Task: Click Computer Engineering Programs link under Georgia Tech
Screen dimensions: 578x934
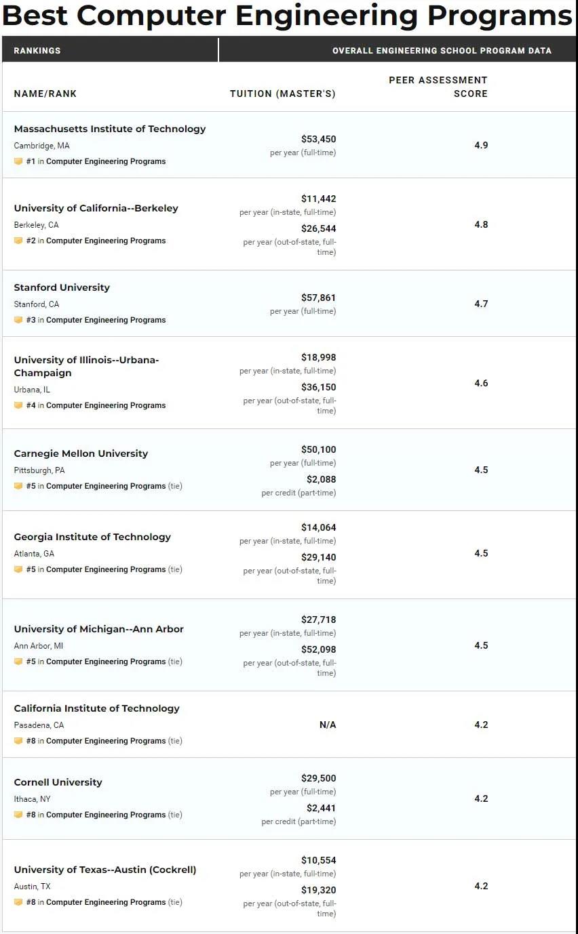Action: 106,569
